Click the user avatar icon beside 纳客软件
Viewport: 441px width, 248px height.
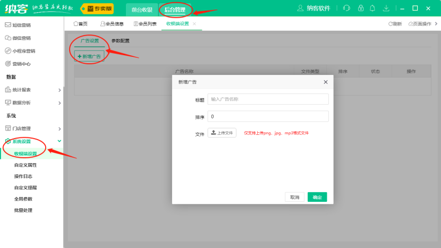coord(300,8)
